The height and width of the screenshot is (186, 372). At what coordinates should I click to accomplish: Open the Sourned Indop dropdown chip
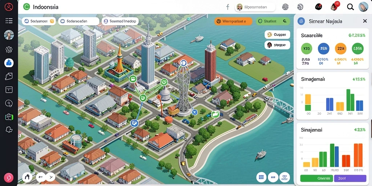point(120,21)
